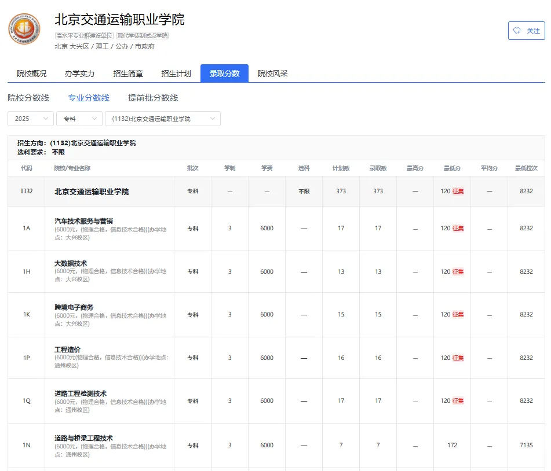551x471 pixels.
Task: Switch to 提前批分数线 sub-tab
Action: tap(153, 98)
